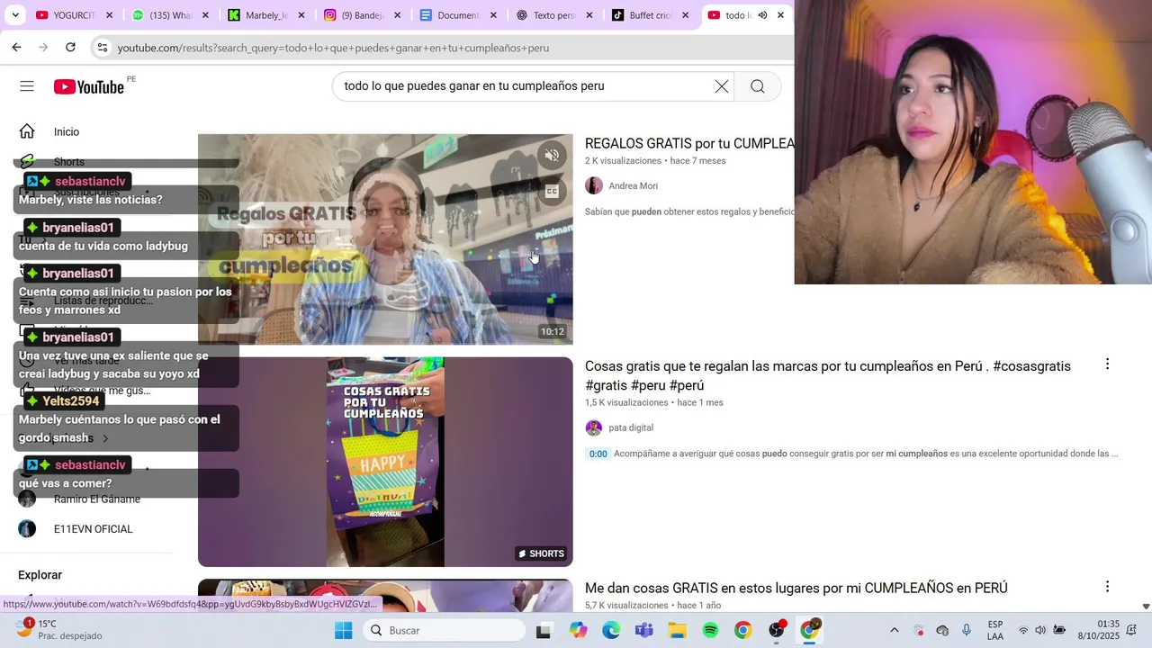This screenshot has height=648, width=1152.
Task: Select Inicio in the YouTube sidebar
Action: [x=67, y=131]
